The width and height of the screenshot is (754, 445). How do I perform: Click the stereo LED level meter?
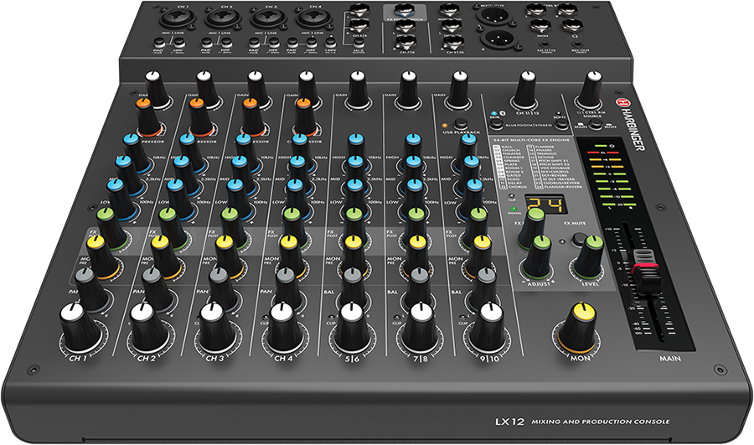[611, 174]
